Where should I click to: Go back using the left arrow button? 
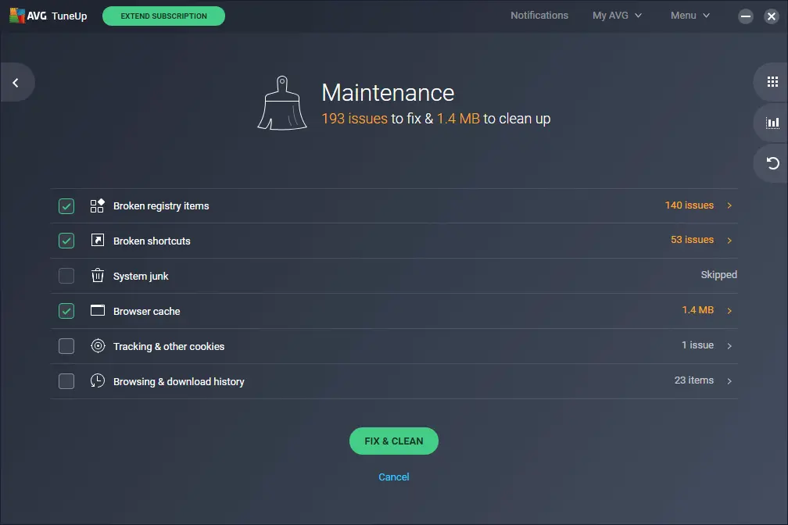point(16,82)
